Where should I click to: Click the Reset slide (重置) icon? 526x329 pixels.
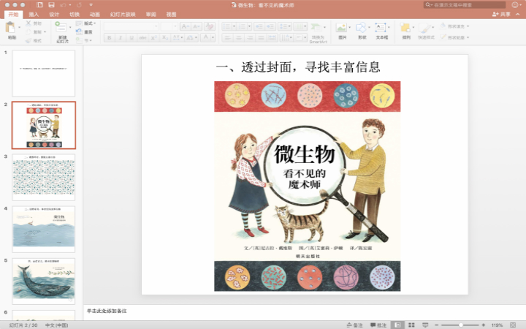(79, 32)
